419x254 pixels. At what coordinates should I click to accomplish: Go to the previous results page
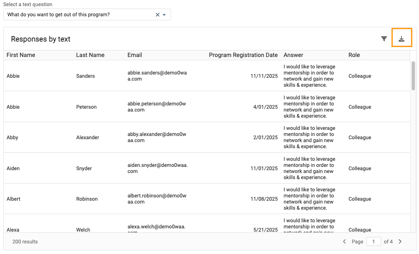(344, 241)
